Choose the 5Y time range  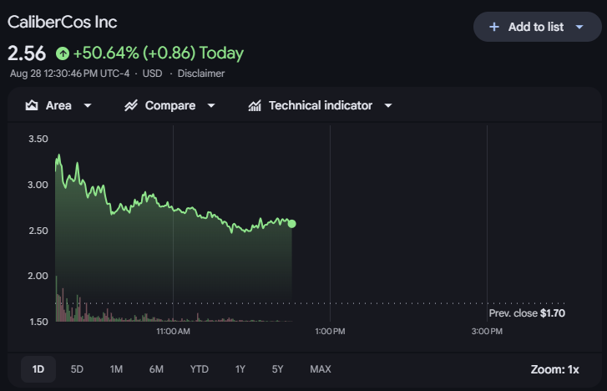(277, 369)
